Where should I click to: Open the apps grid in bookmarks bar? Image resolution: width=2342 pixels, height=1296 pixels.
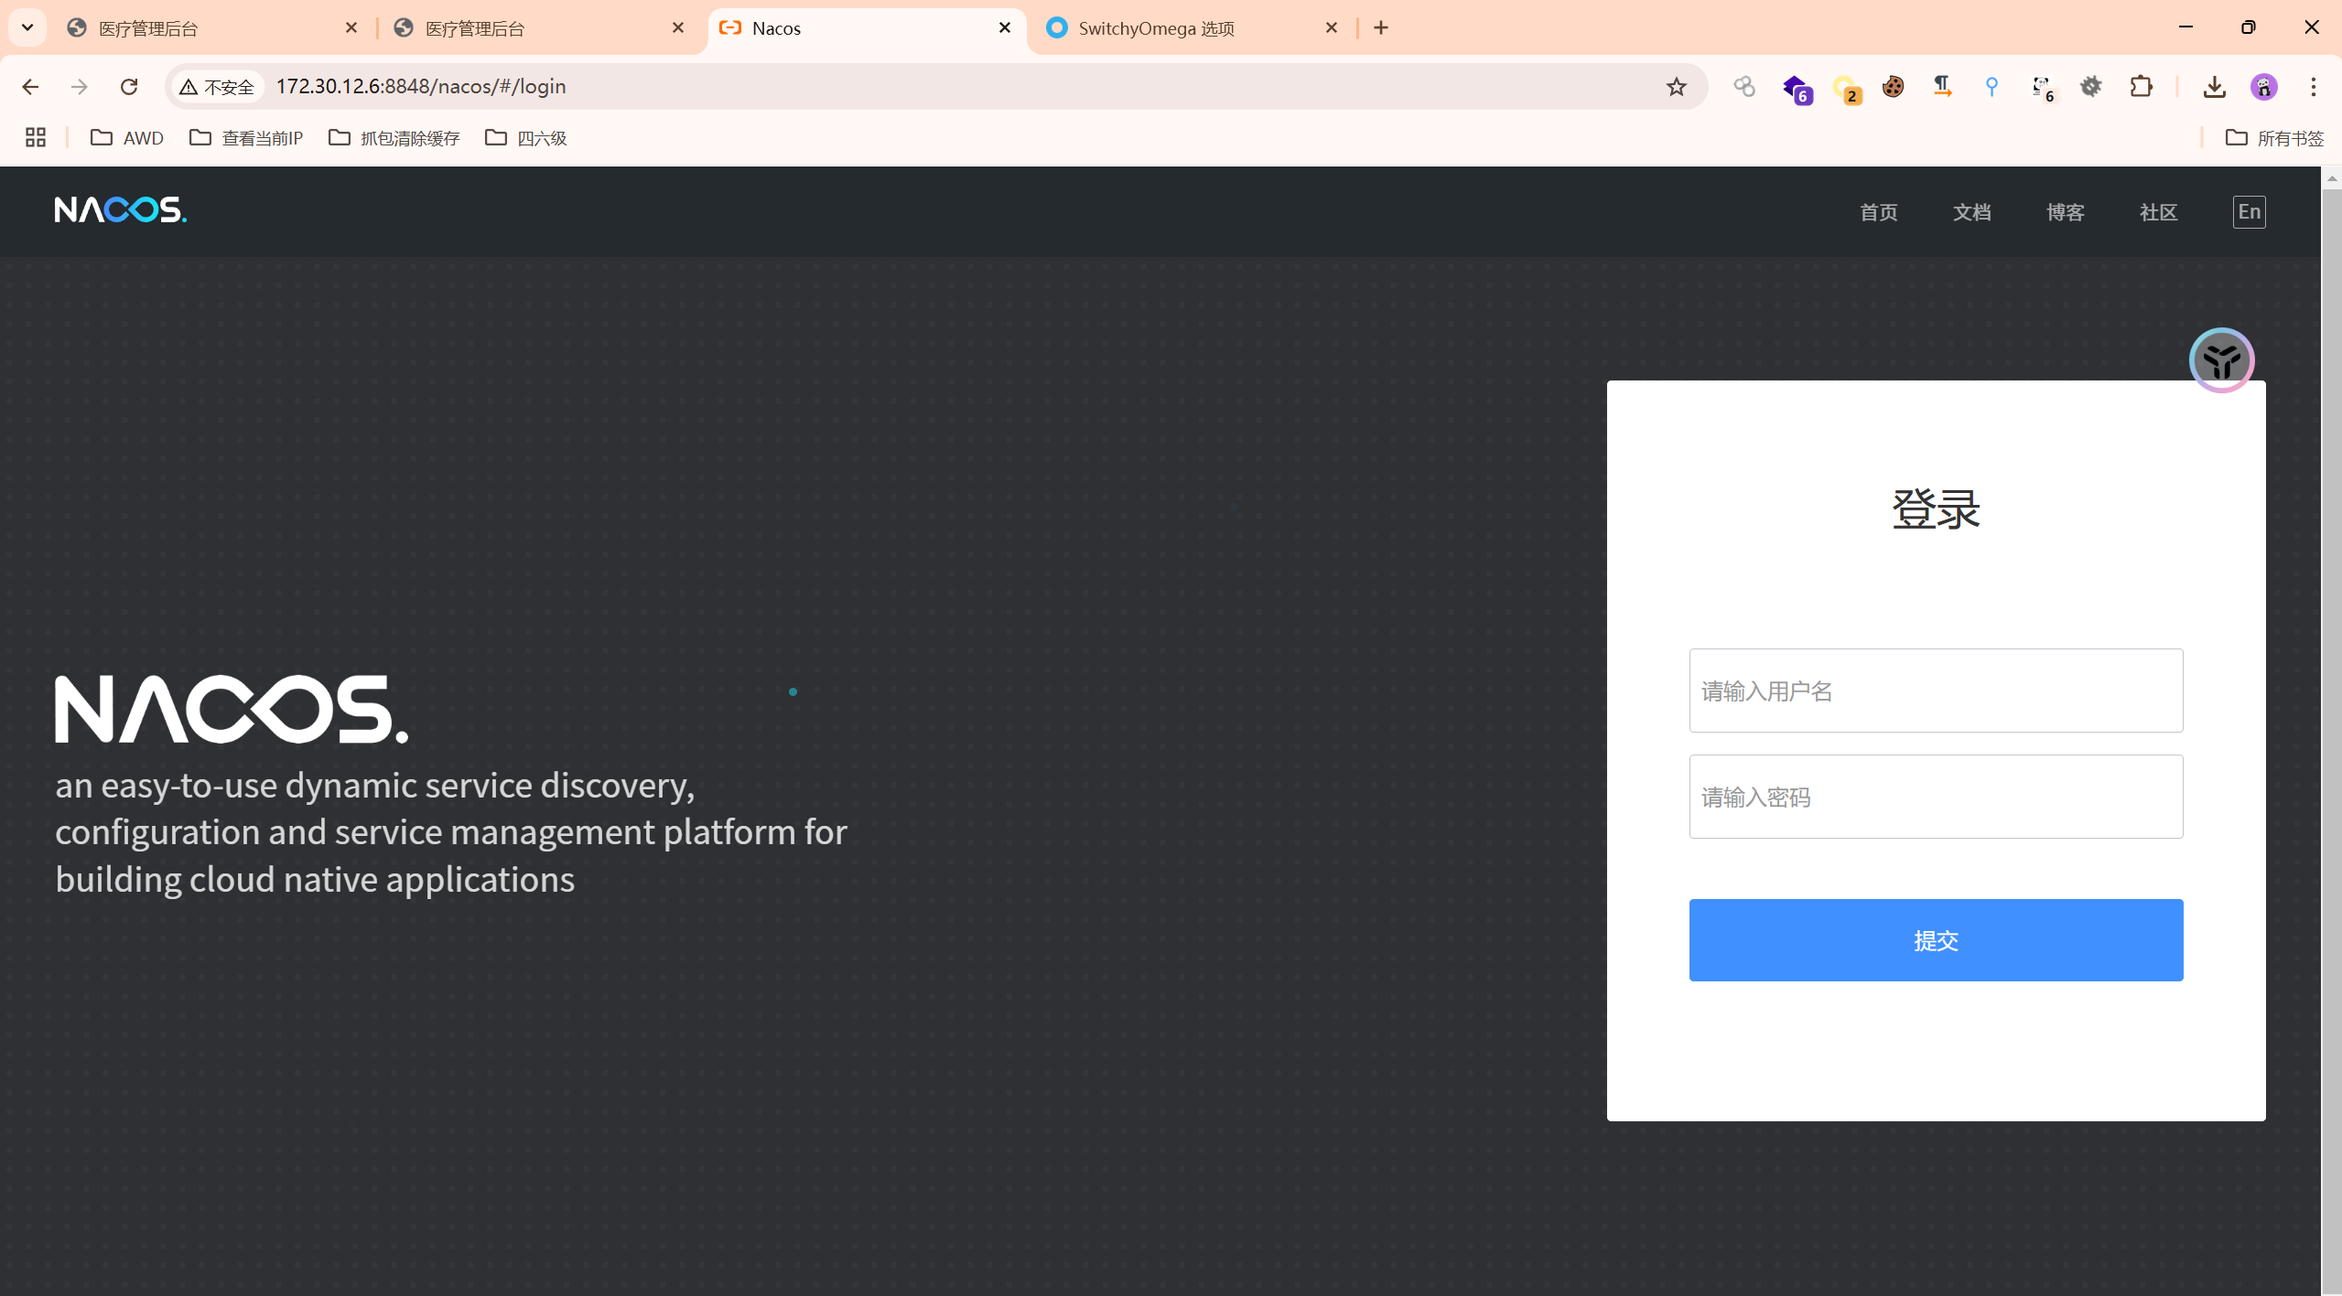36,138
